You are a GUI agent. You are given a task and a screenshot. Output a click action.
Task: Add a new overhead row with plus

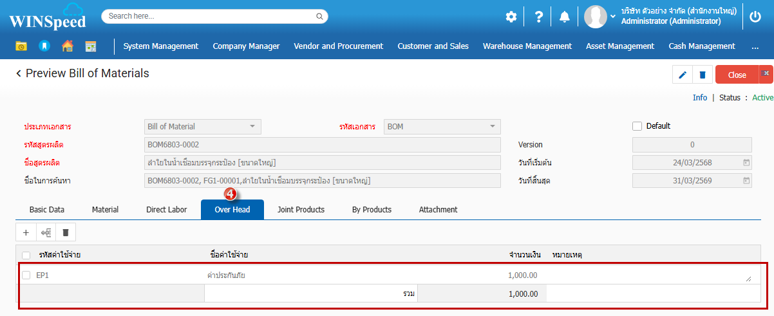pos(26,232)
